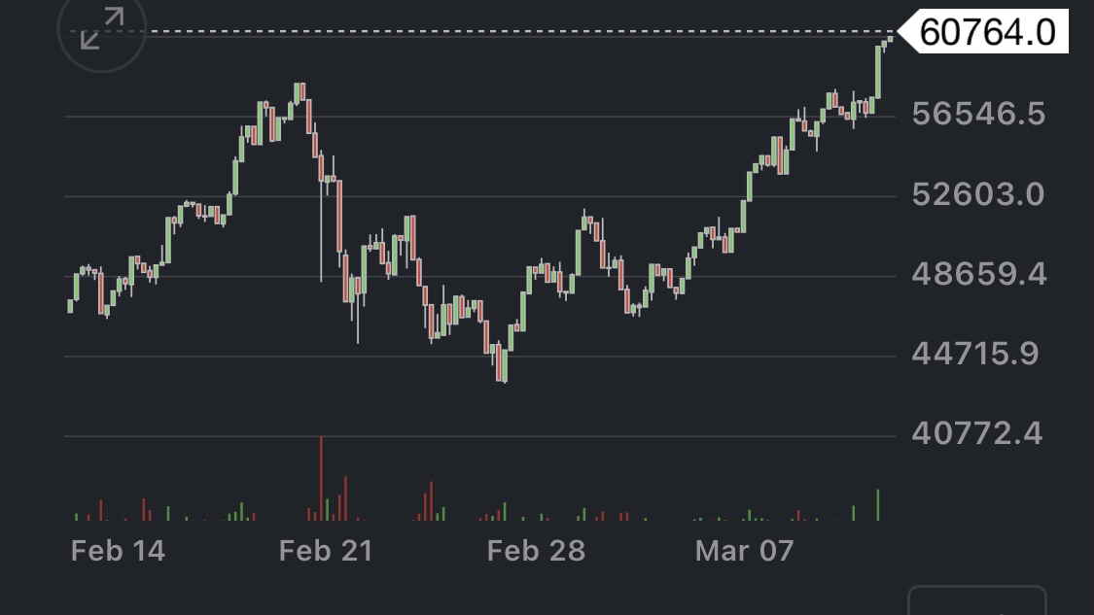Expand the chart to fullscreen

(102, 30)
